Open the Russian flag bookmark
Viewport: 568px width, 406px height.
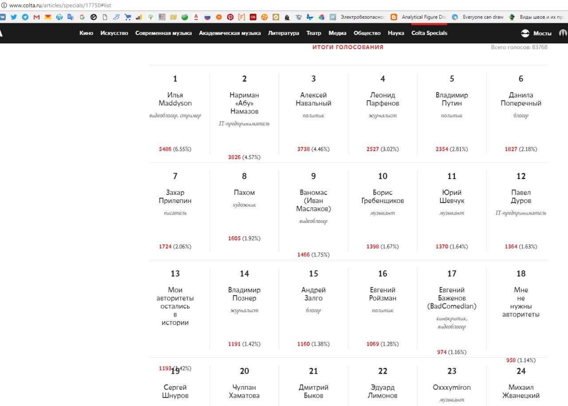point(207,17)
